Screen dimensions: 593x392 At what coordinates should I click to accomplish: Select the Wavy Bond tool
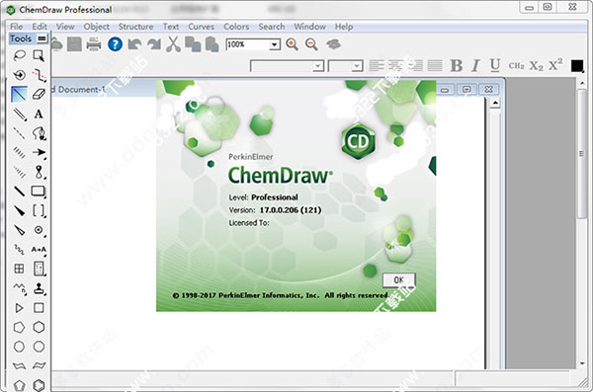click(x=19, y=249)
